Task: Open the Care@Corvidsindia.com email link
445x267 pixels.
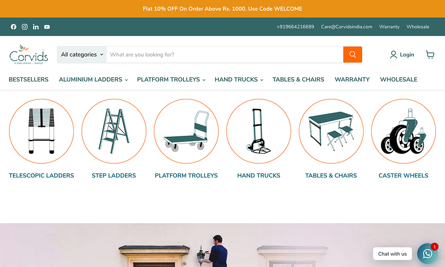Action: (x=347, y=27)
